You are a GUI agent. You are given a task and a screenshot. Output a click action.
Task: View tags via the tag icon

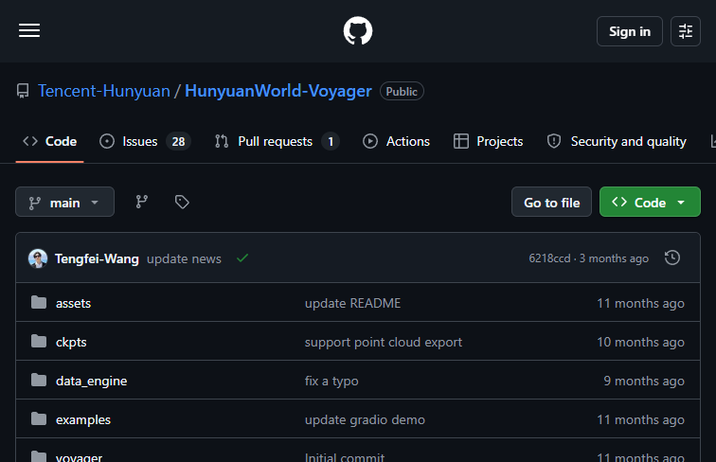182,202
